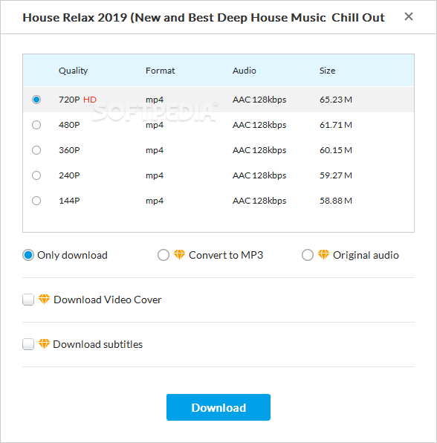
Task: Click the mp4 format in the 480P row
Action: pos(155,125)
